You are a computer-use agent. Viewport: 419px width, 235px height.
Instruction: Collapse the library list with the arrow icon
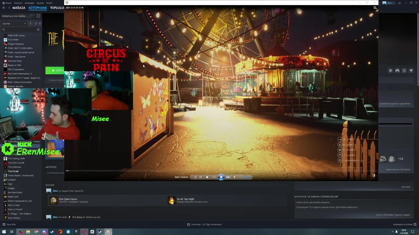(x=30, y=23)
